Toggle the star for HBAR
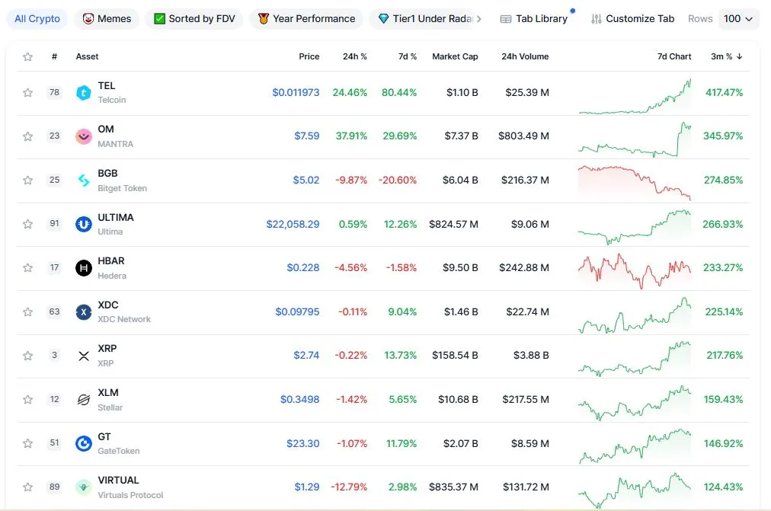The height and width of the screenshot is (511, 771). [x=28, y=268]
